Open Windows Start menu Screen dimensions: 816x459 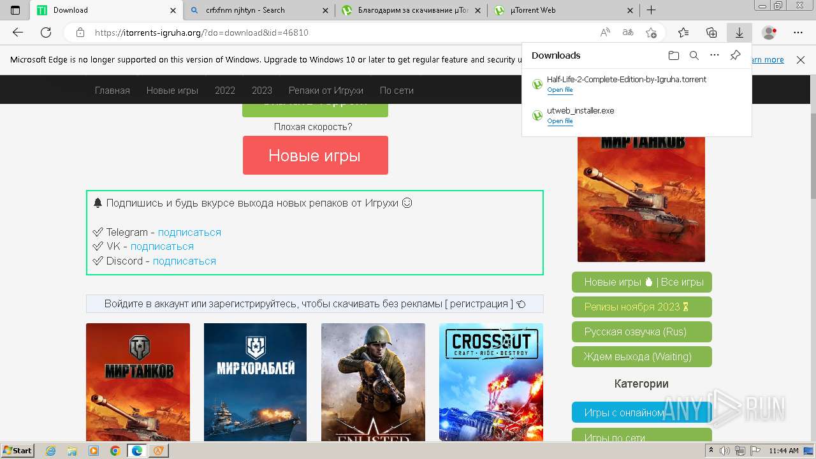click(x=18, y=451)
